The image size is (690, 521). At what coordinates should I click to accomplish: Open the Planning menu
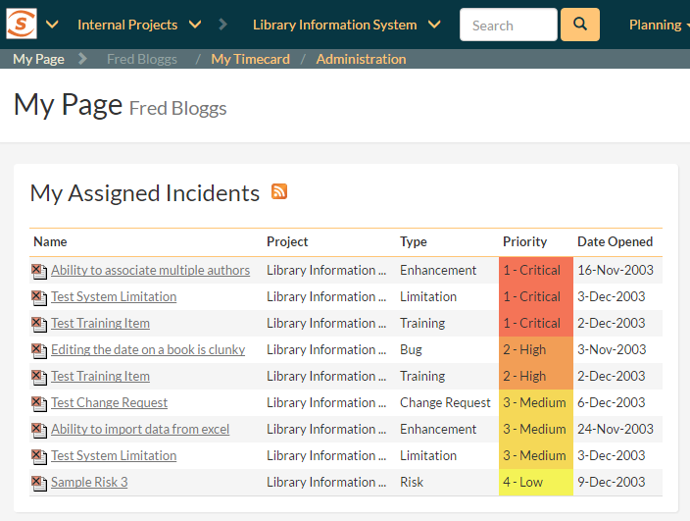[x=658, y=25]
